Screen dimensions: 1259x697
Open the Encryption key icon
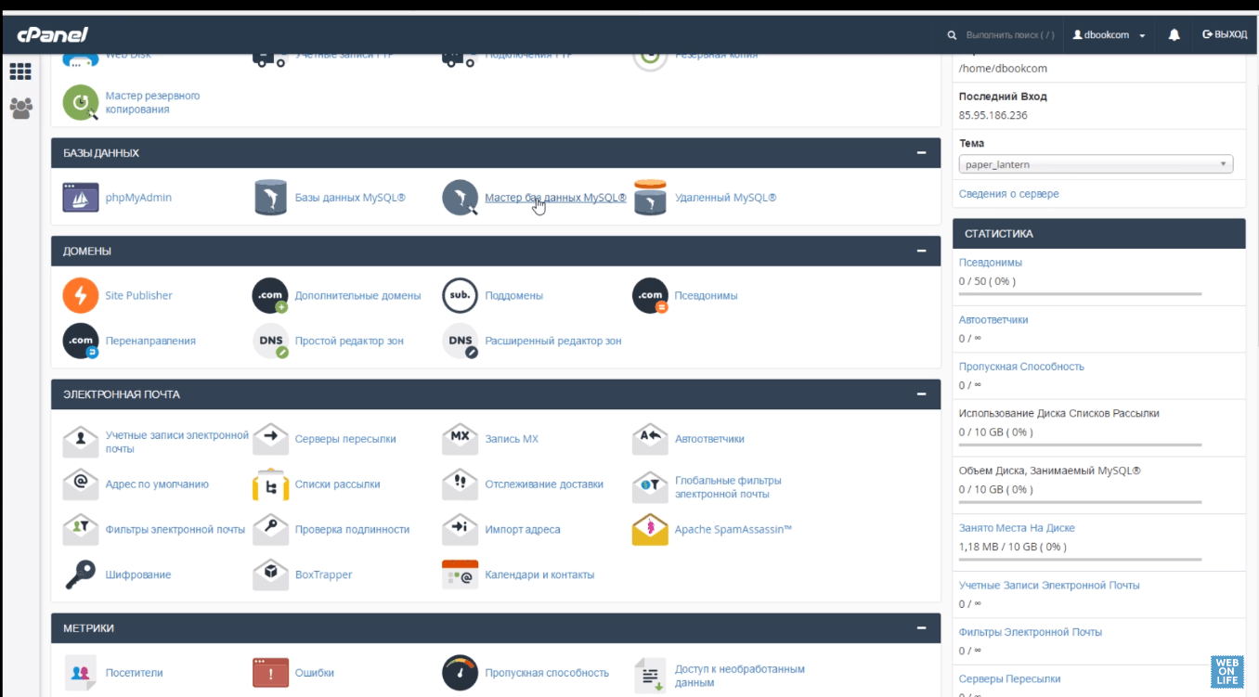81,574
